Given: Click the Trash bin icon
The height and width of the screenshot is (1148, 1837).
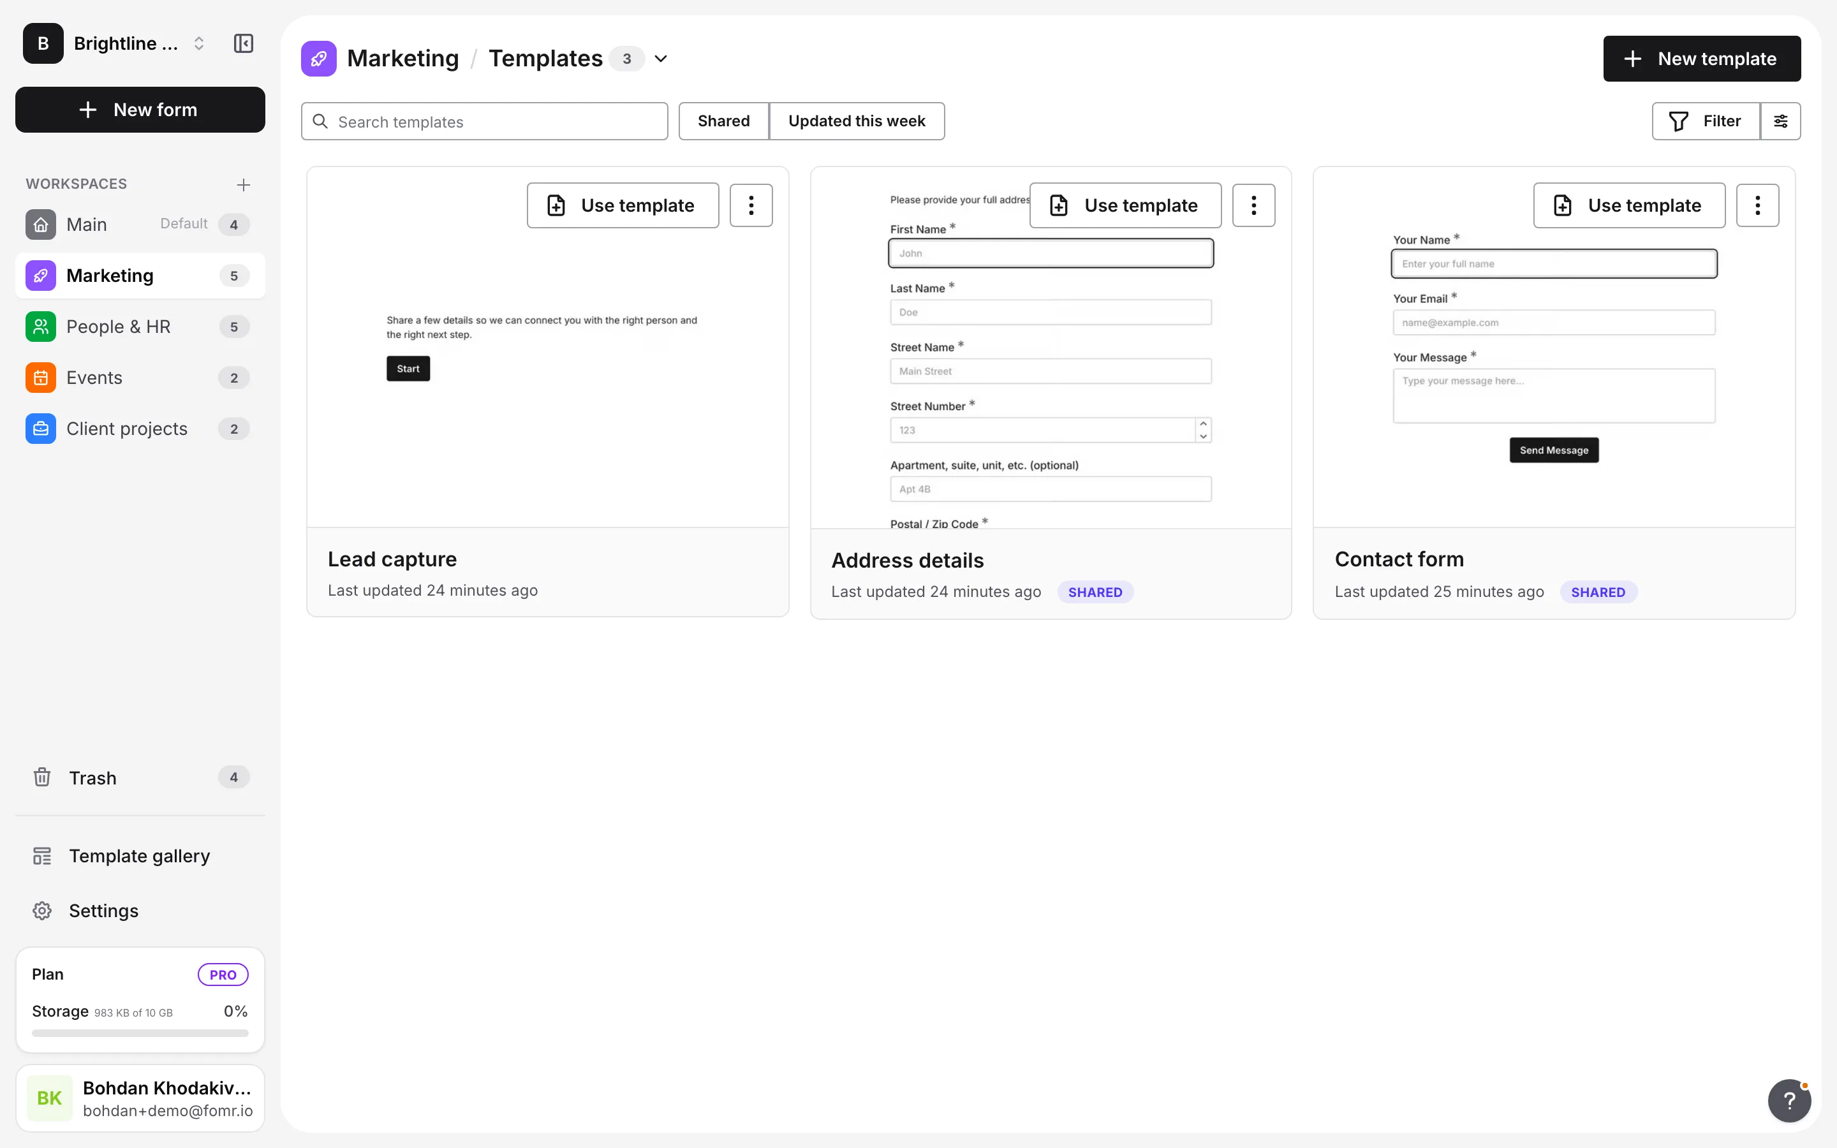Looking at the screenshot, I should 41,777.
